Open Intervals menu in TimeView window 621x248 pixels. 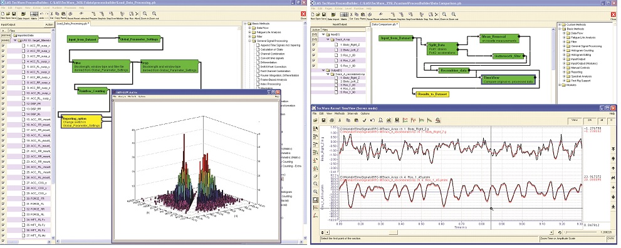tap(352, 113)
